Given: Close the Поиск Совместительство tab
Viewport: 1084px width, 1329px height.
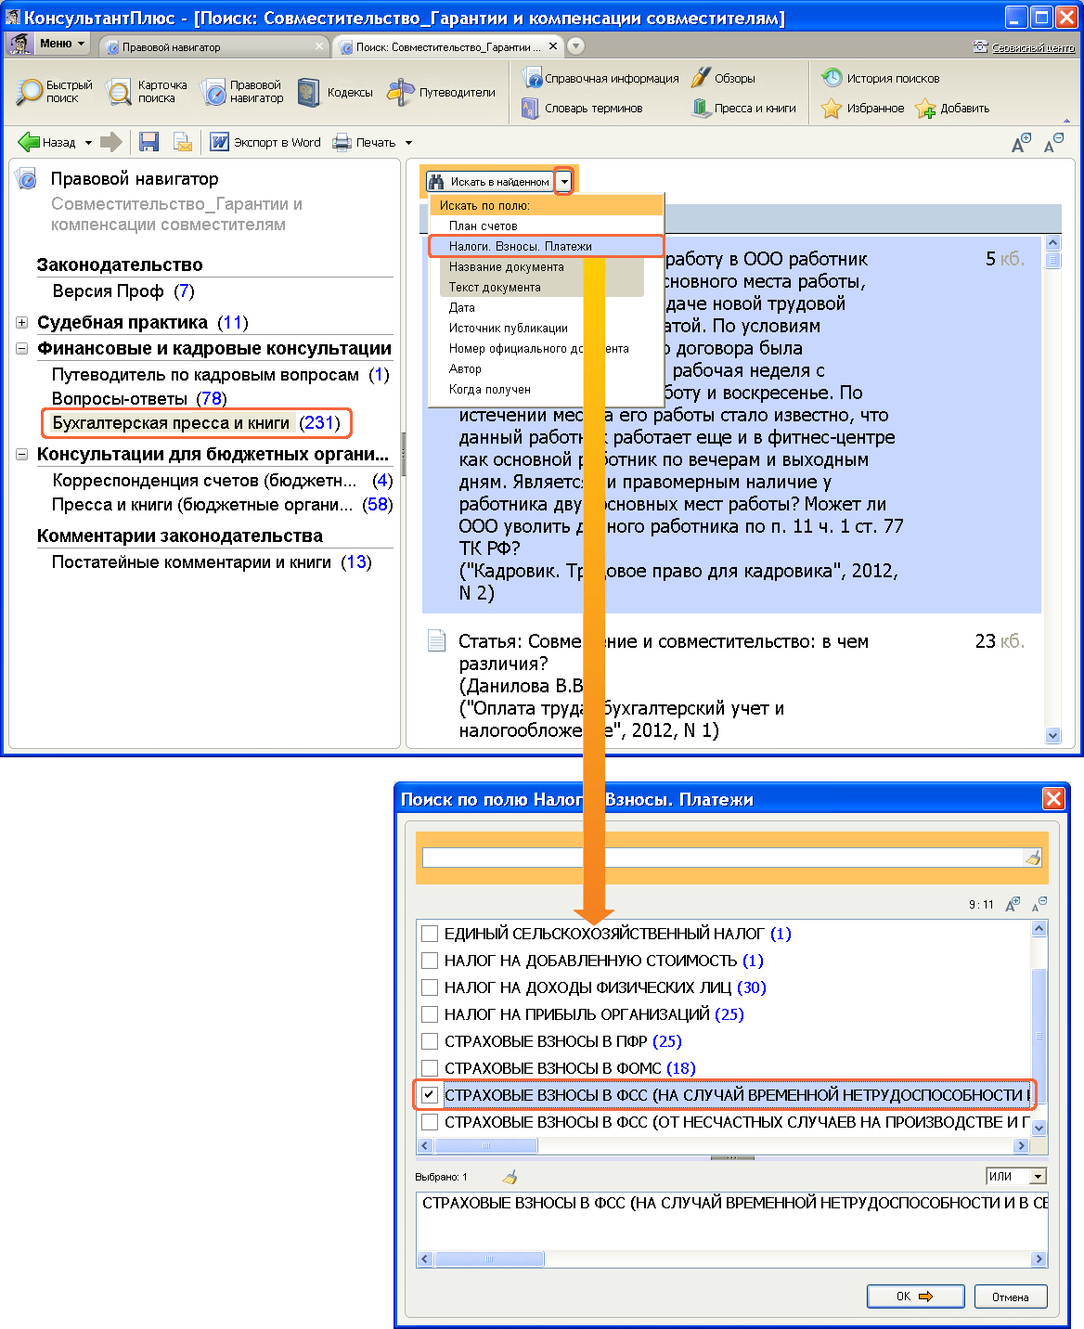Looking at the screenshot, I should pyautogui.click(x=553, y=45).
